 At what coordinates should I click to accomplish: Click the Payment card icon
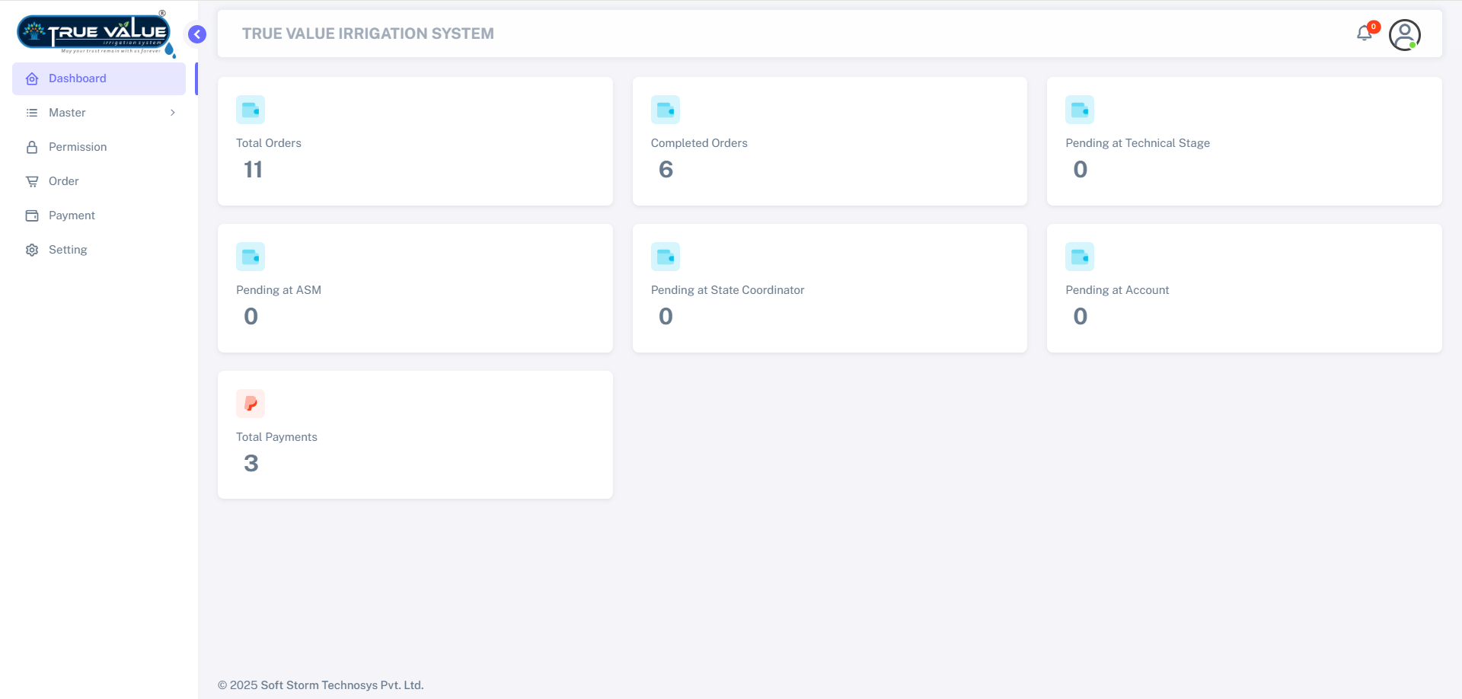(31, 215)
